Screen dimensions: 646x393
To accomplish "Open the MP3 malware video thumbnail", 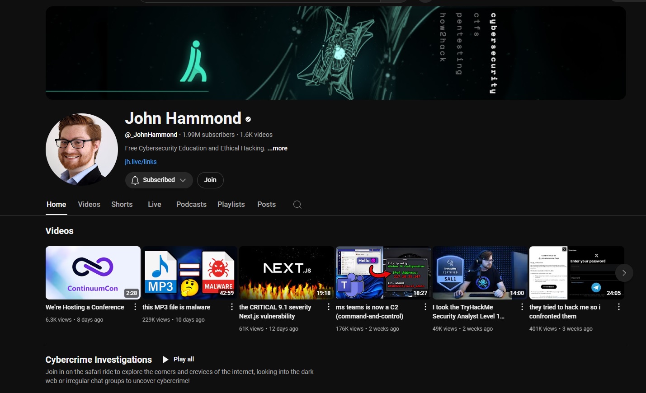I will (x=190, y=273).
